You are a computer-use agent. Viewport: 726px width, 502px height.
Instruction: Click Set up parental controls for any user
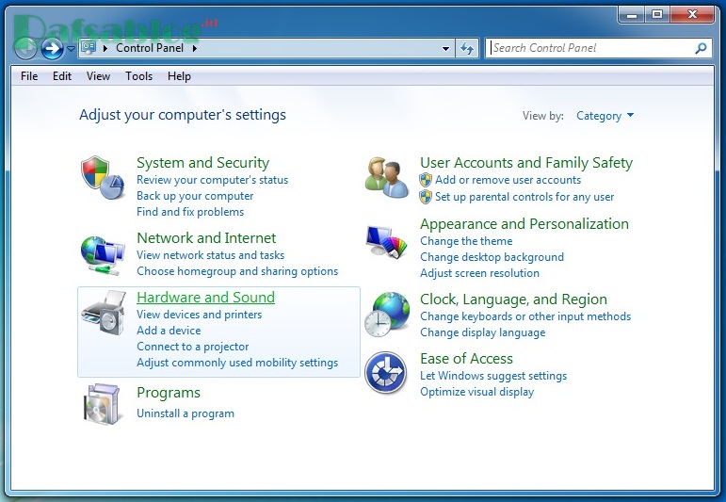pyautogui.click(x=524, y=197)
